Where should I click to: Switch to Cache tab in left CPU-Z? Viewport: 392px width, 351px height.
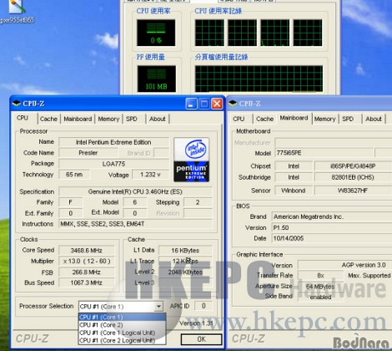[x=48, y=119]
